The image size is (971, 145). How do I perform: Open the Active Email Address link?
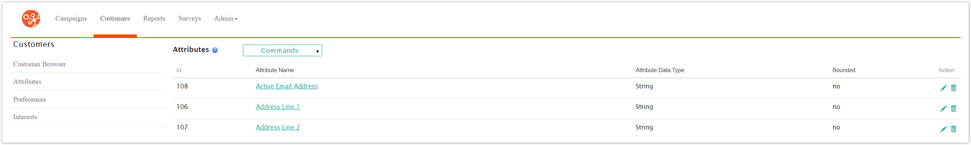click(287, 86)
